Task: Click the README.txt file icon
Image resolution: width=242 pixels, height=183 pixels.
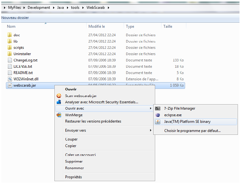Action: click(x=10, y=72)
